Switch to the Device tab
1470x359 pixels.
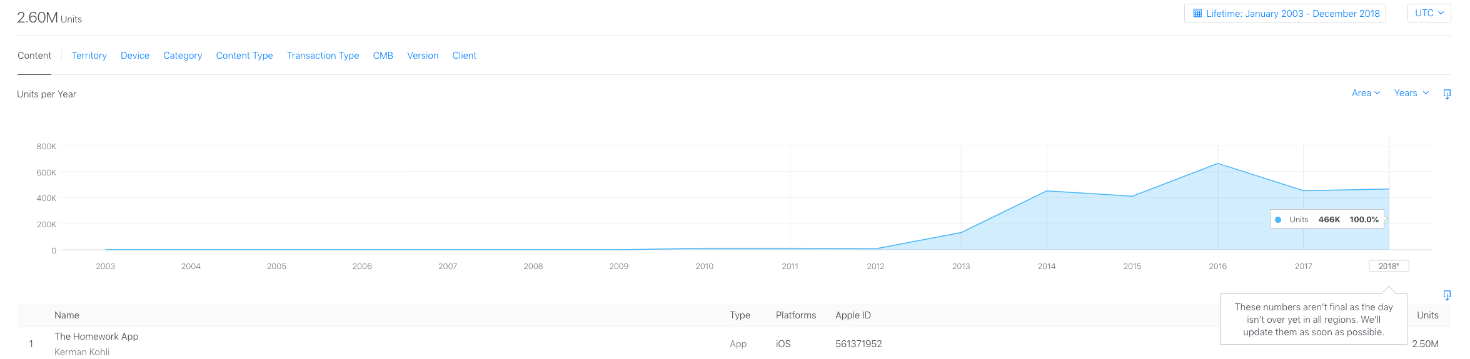click(135, 56)
